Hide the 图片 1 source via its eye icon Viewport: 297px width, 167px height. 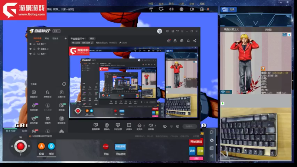pyautogui.click(x=30, y=44)
